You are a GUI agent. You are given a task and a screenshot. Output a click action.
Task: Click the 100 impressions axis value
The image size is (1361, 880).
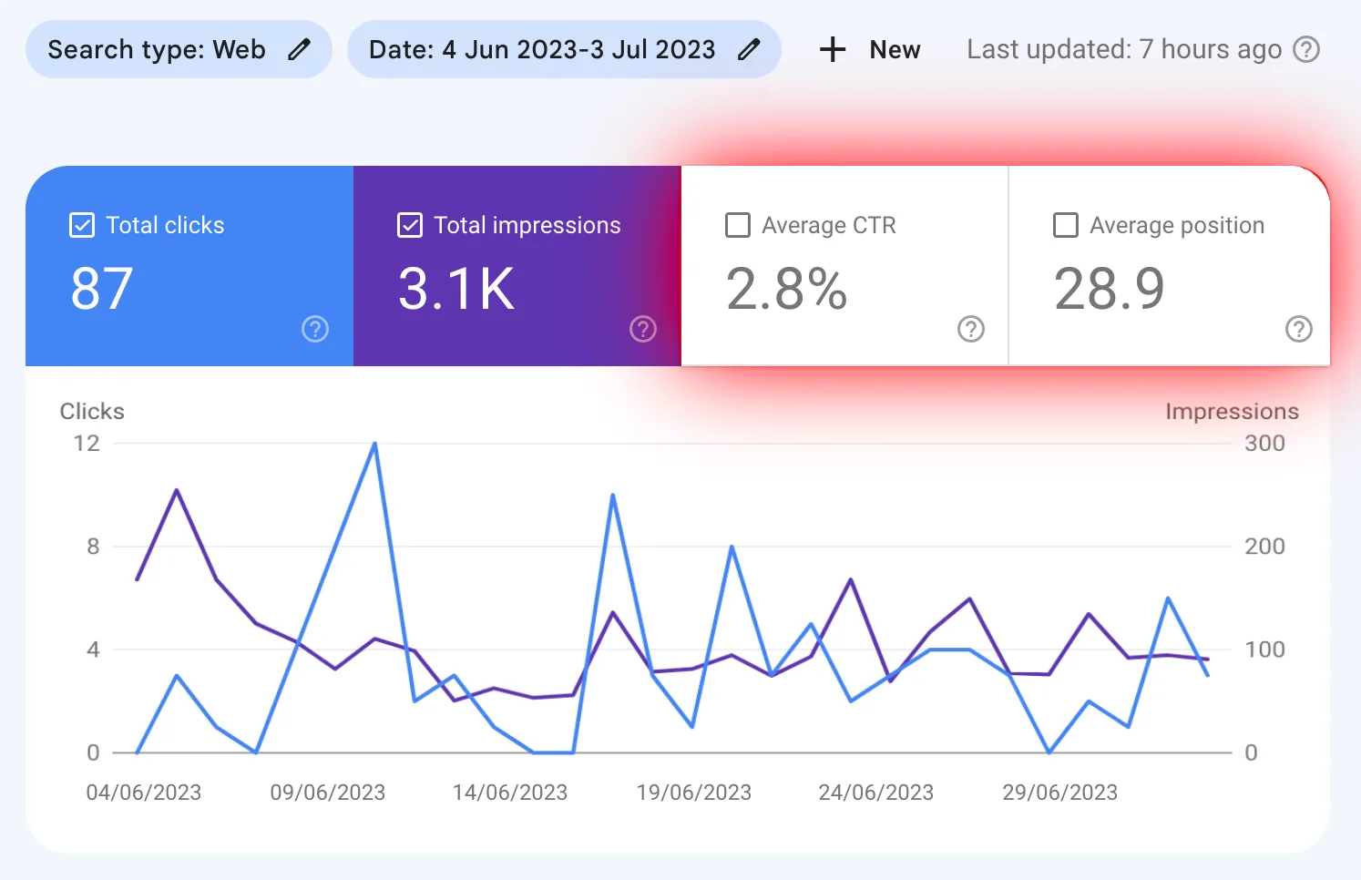coord(1264,650)
